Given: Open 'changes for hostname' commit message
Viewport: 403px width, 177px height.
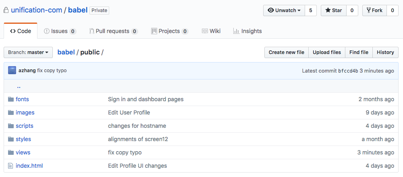Looking at the screenshot, I should click(x=137, y=126).
